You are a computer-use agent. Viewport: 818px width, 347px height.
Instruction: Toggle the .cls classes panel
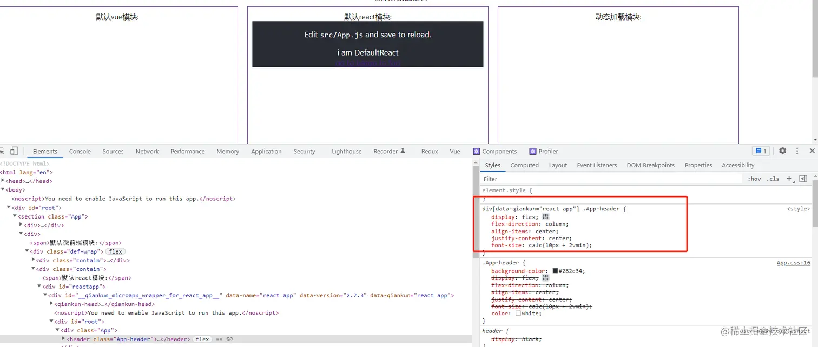(x=773, y=179)
